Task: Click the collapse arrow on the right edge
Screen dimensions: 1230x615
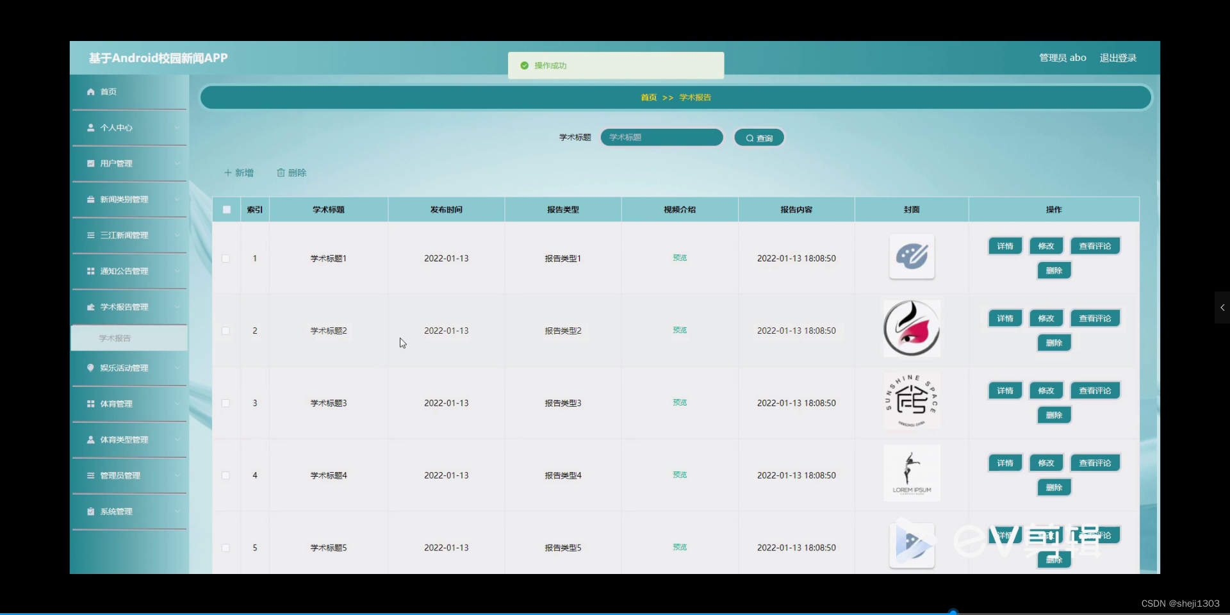Action: pos(1222,307)
